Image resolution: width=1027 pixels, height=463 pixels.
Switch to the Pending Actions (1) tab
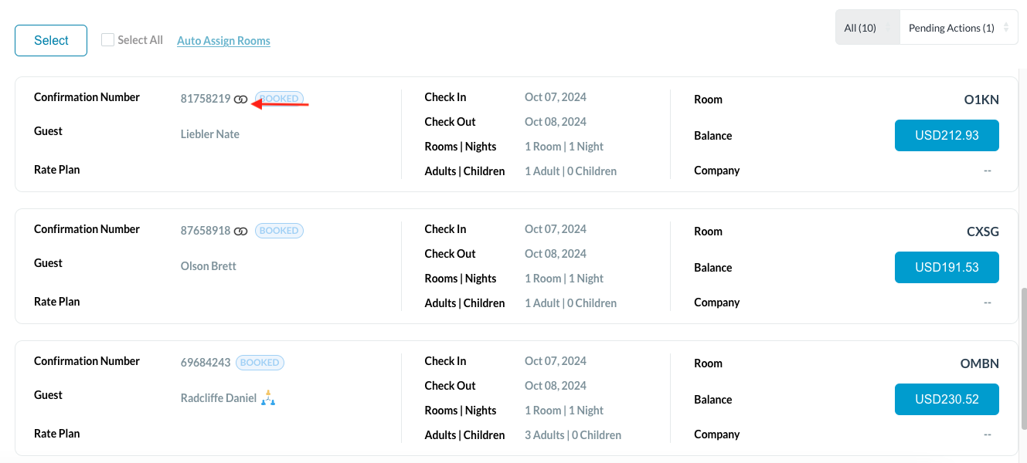(950, 28)
